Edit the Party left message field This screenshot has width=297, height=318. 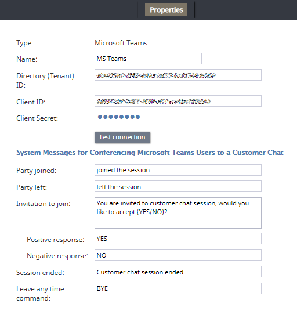(178, 186)
